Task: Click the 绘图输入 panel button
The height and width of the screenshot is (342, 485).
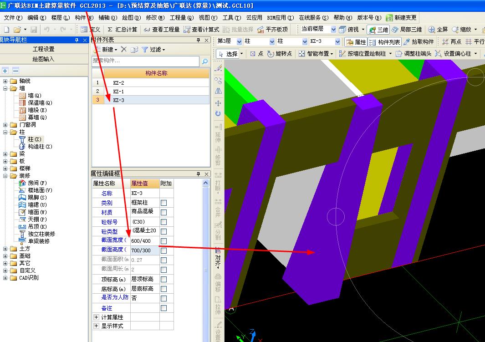Action: [x=44, y=59]
